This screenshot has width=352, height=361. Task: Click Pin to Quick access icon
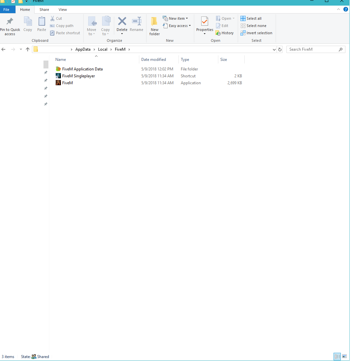coord(10,21)
